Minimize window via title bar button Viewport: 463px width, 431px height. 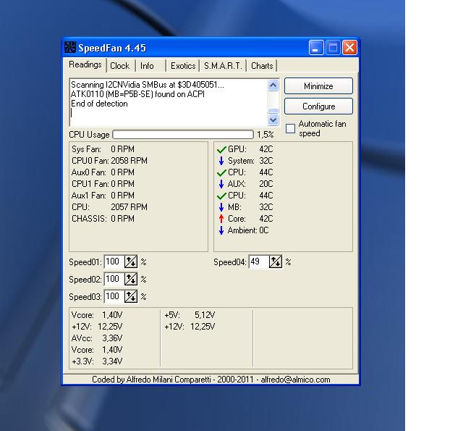(x=316, y=47)
